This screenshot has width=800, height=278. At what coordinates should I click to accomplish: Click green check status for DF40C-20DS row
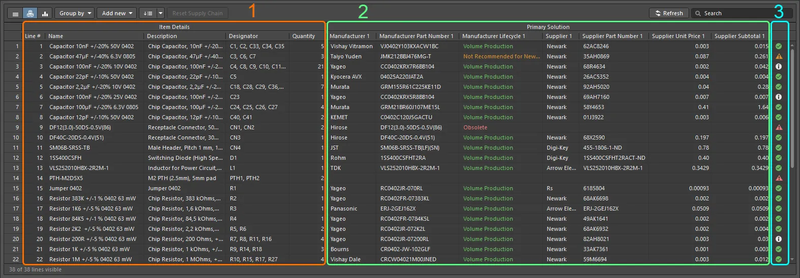coord(779,137)
